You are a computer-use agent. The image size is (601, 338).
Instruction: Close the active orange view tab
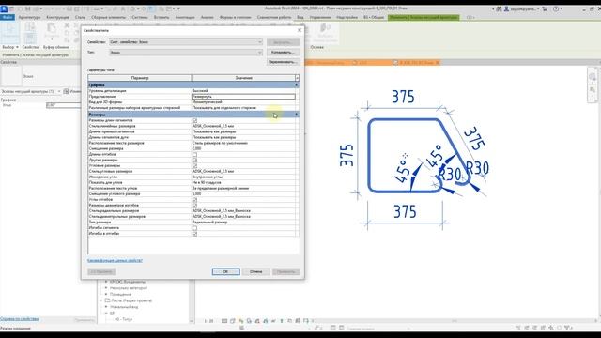coord(438,63)
